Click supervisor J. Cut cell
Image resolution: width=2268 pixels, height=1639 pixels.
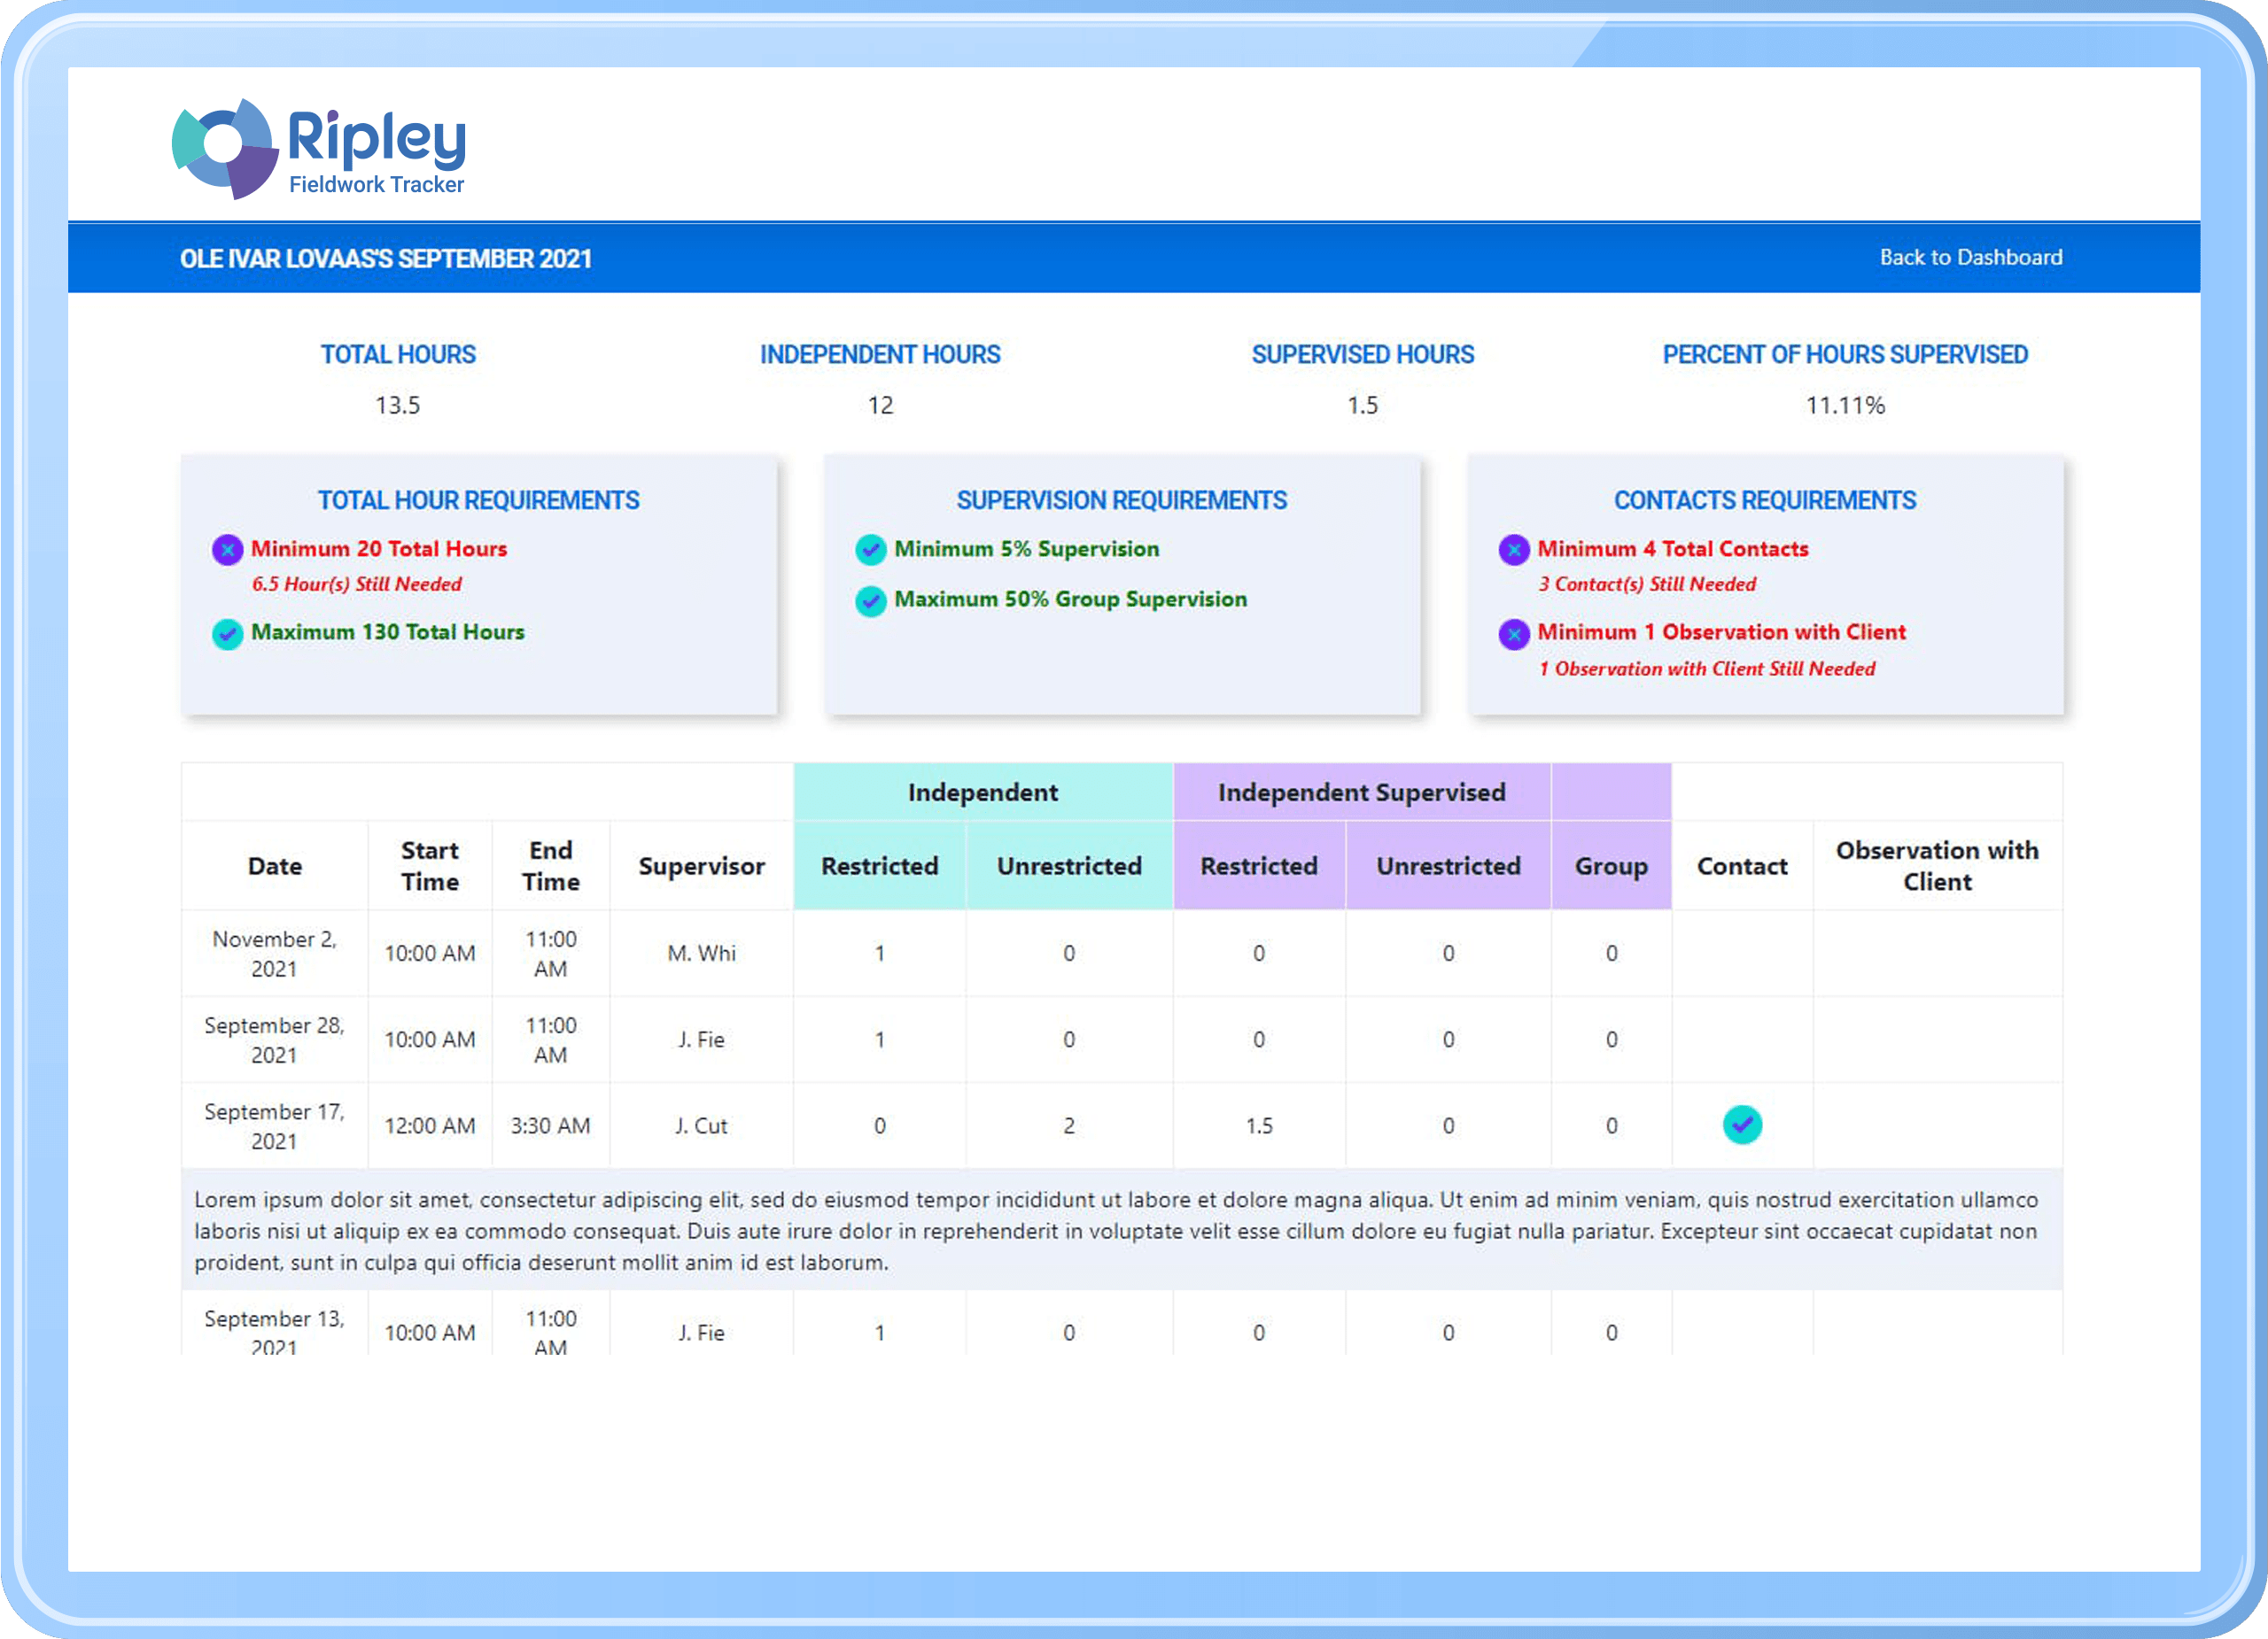(x=702, y=1125)
